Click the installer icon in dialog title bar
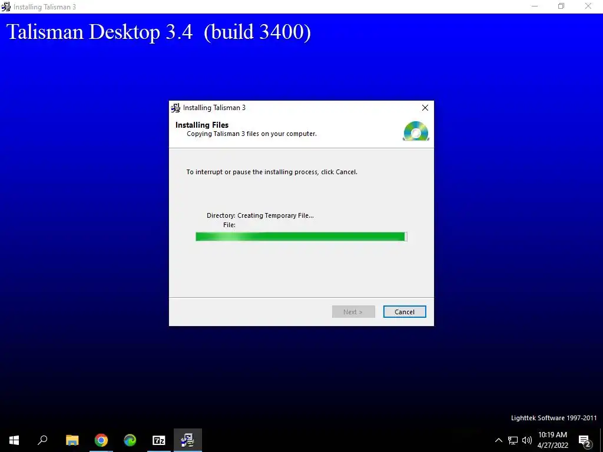603x452 pixels. (175, 108)
